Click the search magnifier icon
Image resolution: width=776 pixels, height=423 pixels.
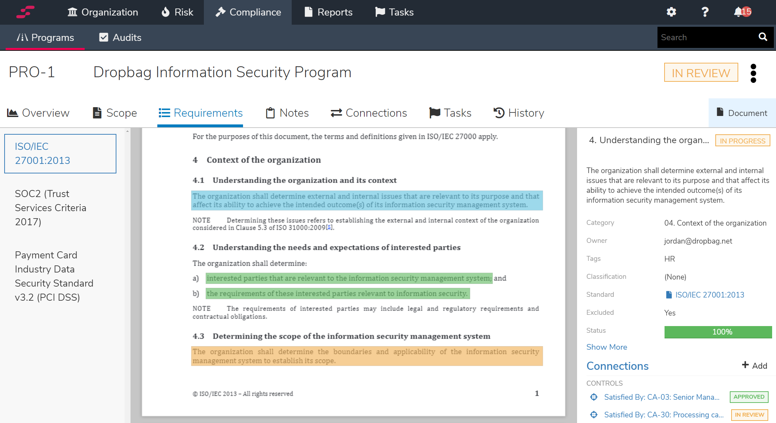click(763, 37)
